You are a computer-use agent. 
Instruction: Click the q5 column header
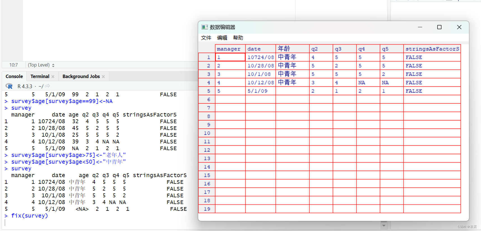(392, 49)
